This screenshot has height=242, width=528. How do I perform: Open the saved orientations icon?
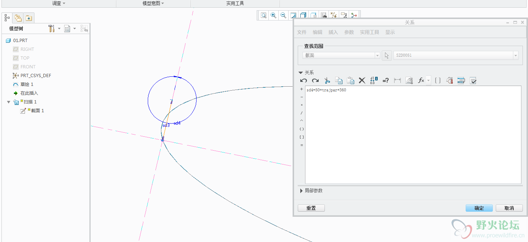313,15
